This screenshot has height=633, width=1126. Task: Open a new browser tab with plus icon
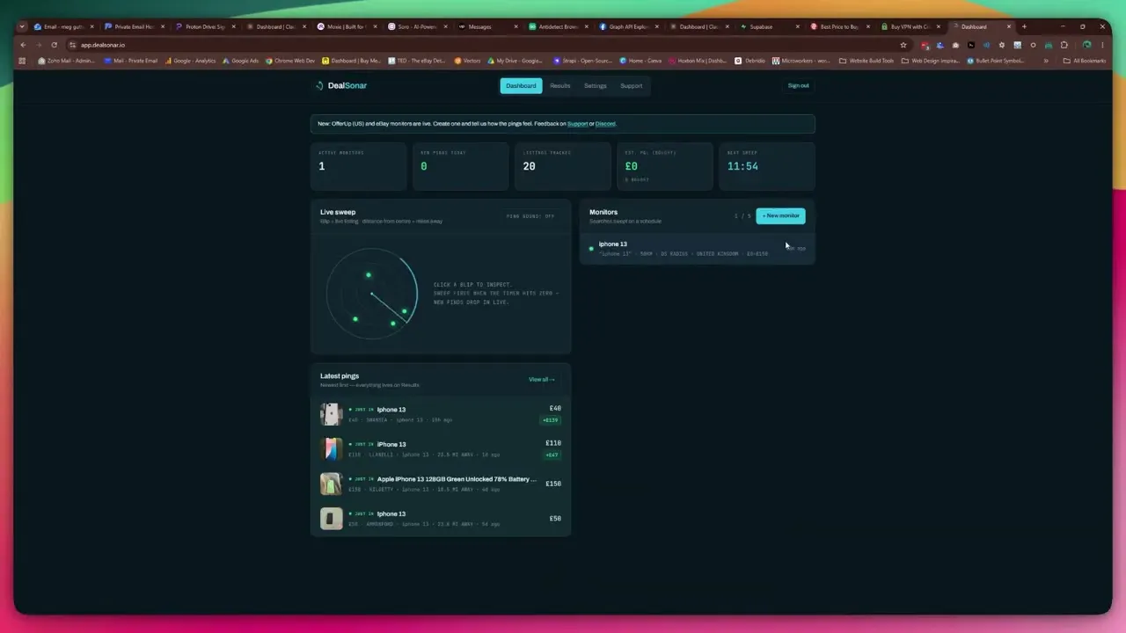1024,26
